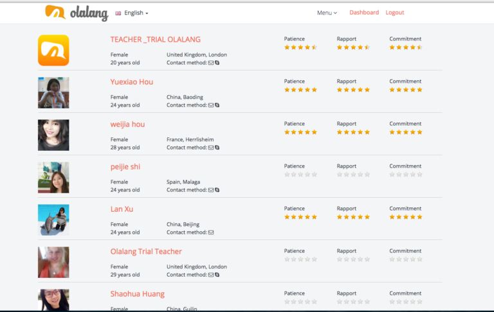Expand the Menu dropdown in header
The height and width of the screenshot is (312, 494).
[327, 13]
